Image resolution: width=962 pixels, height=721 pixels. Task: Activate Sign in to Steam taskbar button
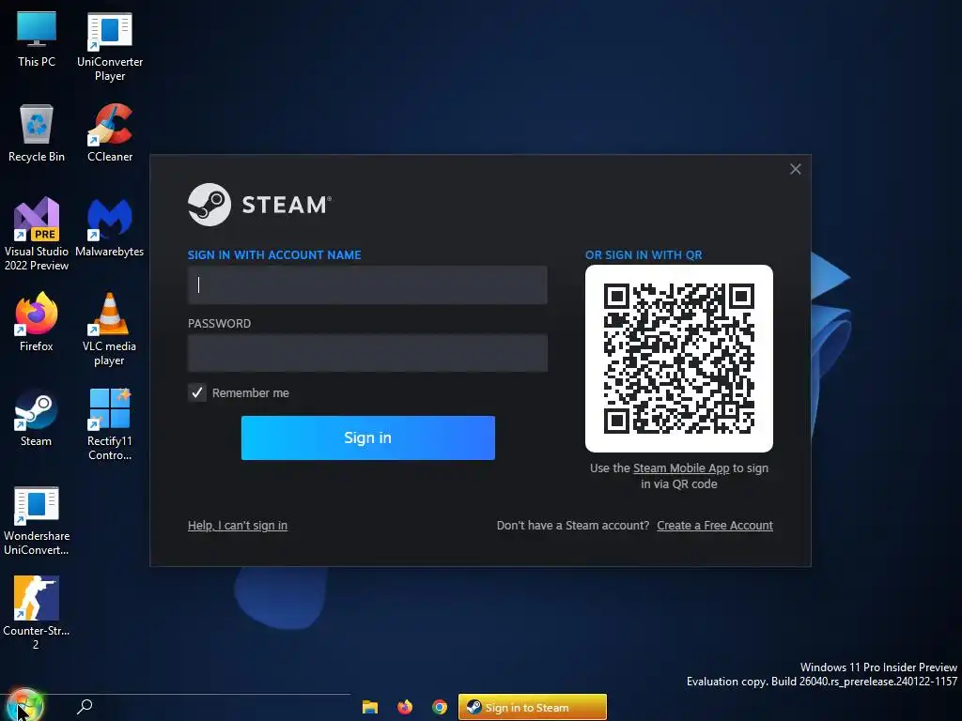click(533, 707)
